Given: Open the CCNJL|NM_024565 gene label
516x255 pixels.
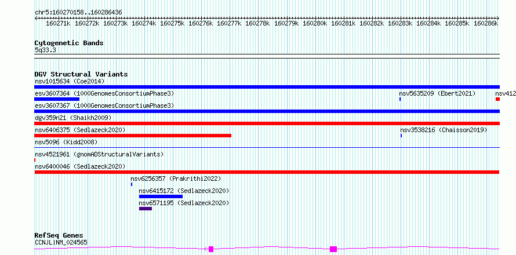Looking at the screenshot, I should [61, 243].
